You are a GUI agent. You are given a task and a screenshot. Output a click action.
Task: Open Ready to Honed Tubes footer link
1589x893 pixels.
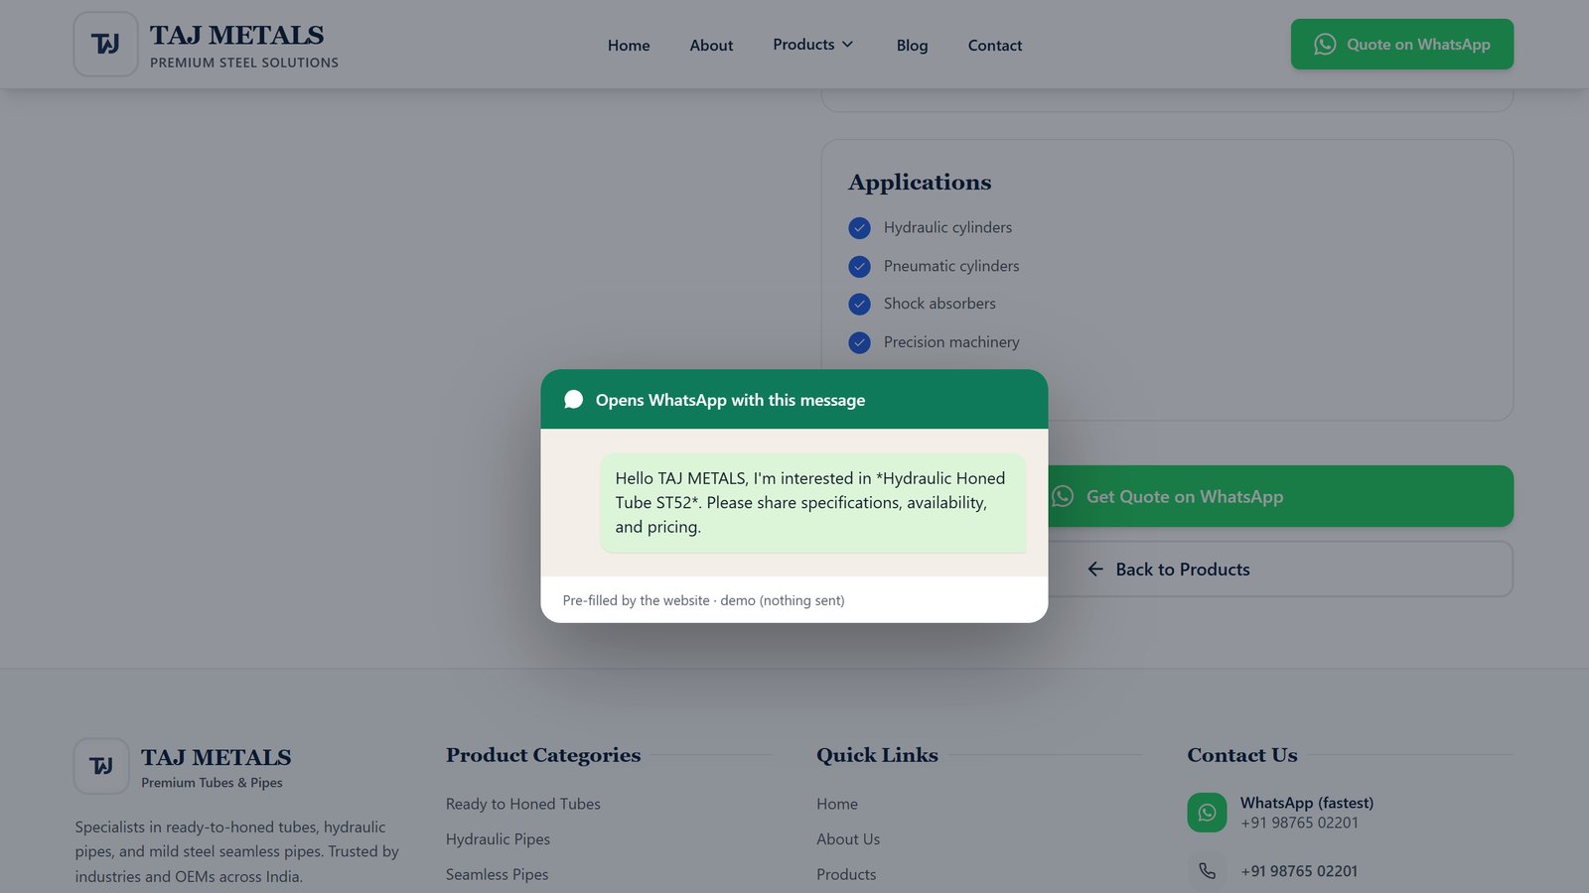[523, 804]
